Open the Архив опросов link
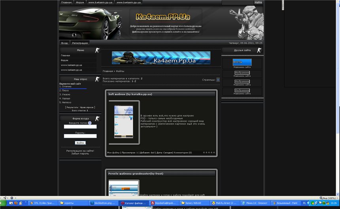Image resolution: width=340 pixels, height=209 pixels. [87, 107]
